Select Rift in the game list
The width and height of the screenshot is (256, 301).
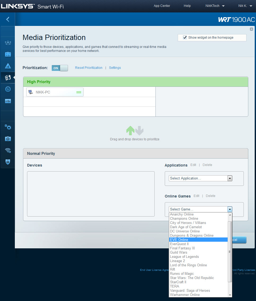198,269
